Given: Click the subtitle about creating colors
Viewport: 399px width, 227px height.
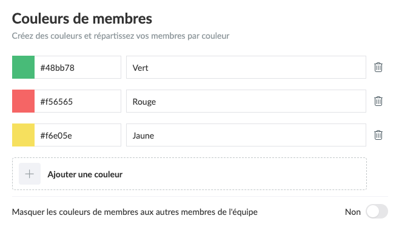Looking at the screenshot, I should coord(121,36).
